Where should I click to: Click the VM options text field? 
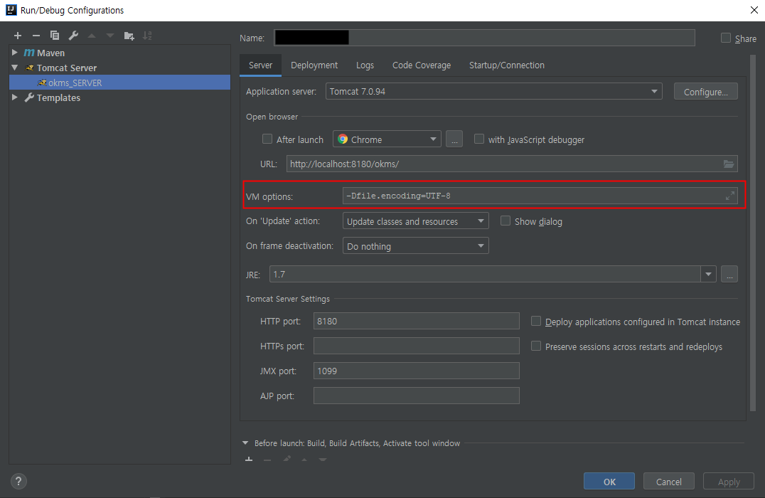click(540, 196)
